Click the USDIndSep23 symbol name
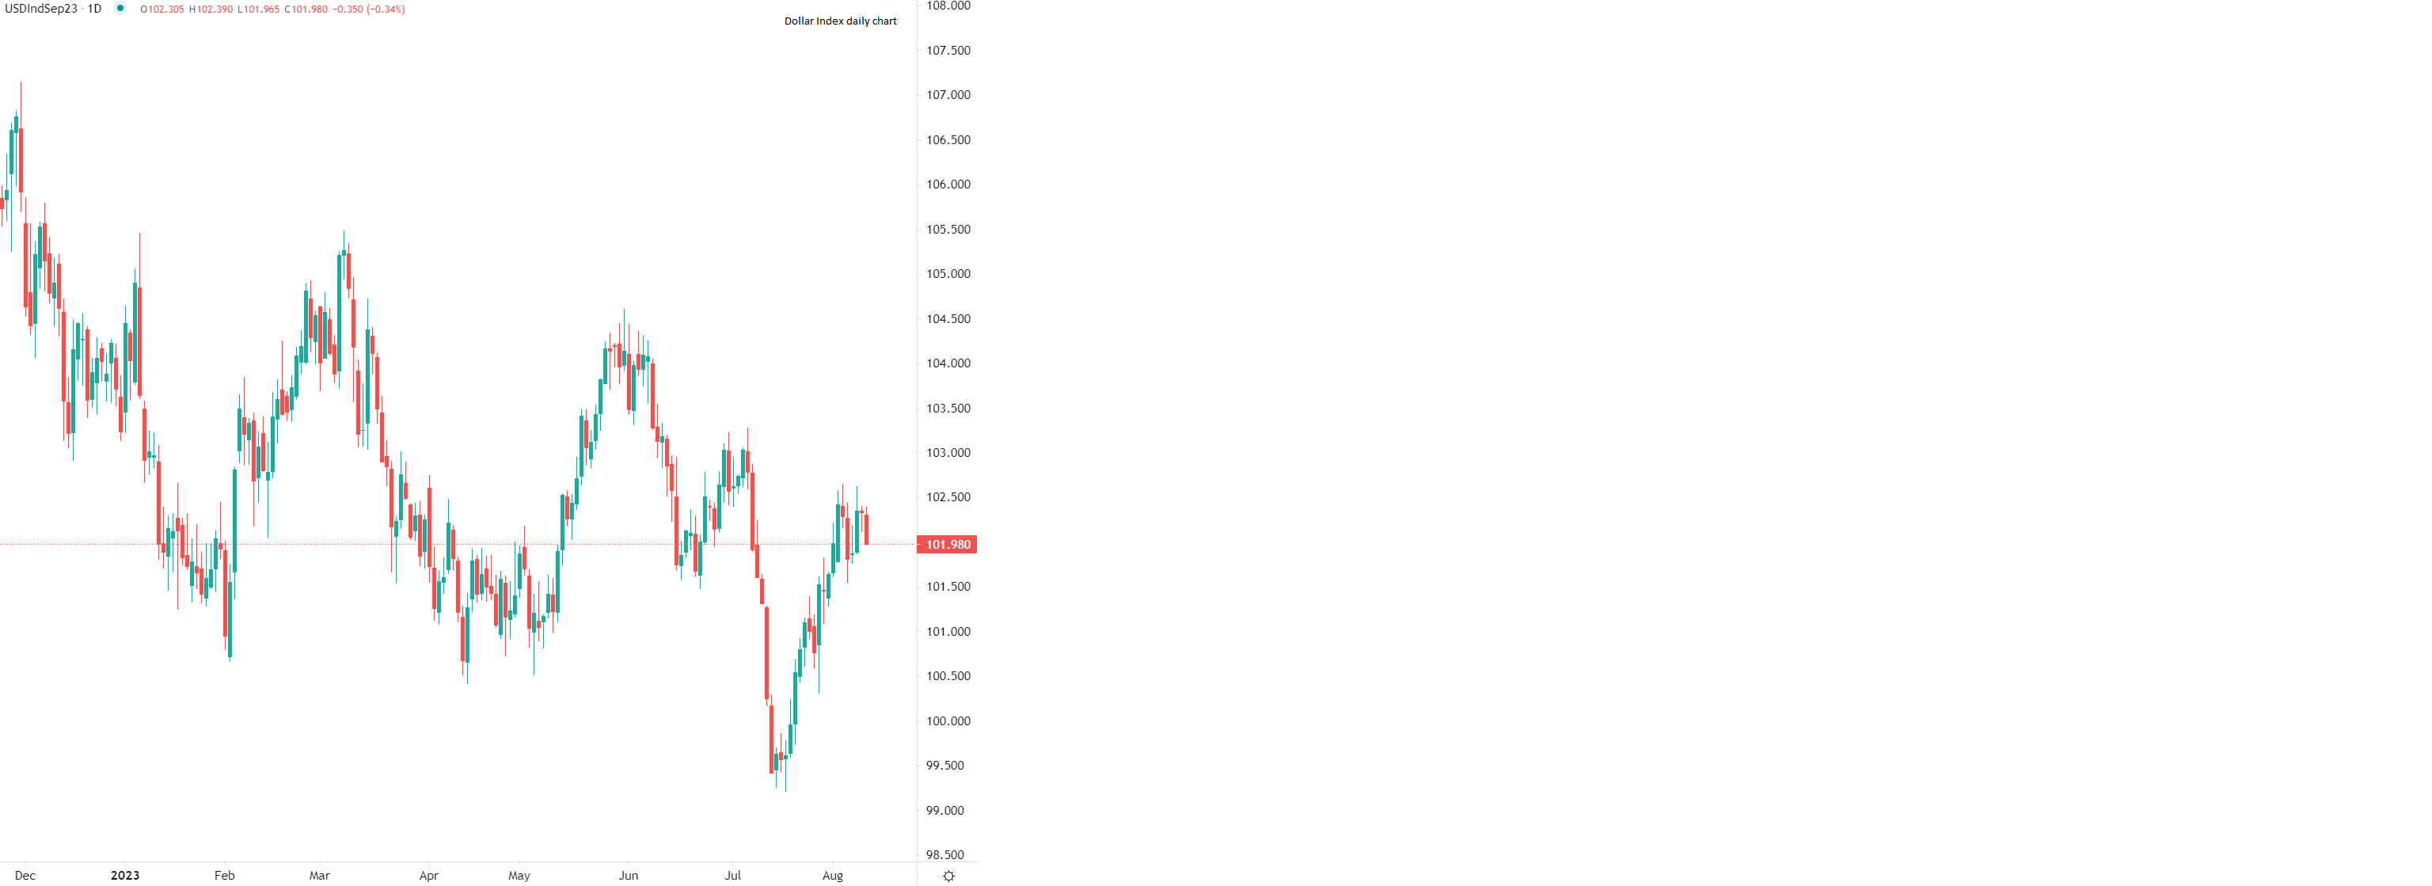Image resolution: width=2432 pixels, height=886 pixels. coord(40,9)
